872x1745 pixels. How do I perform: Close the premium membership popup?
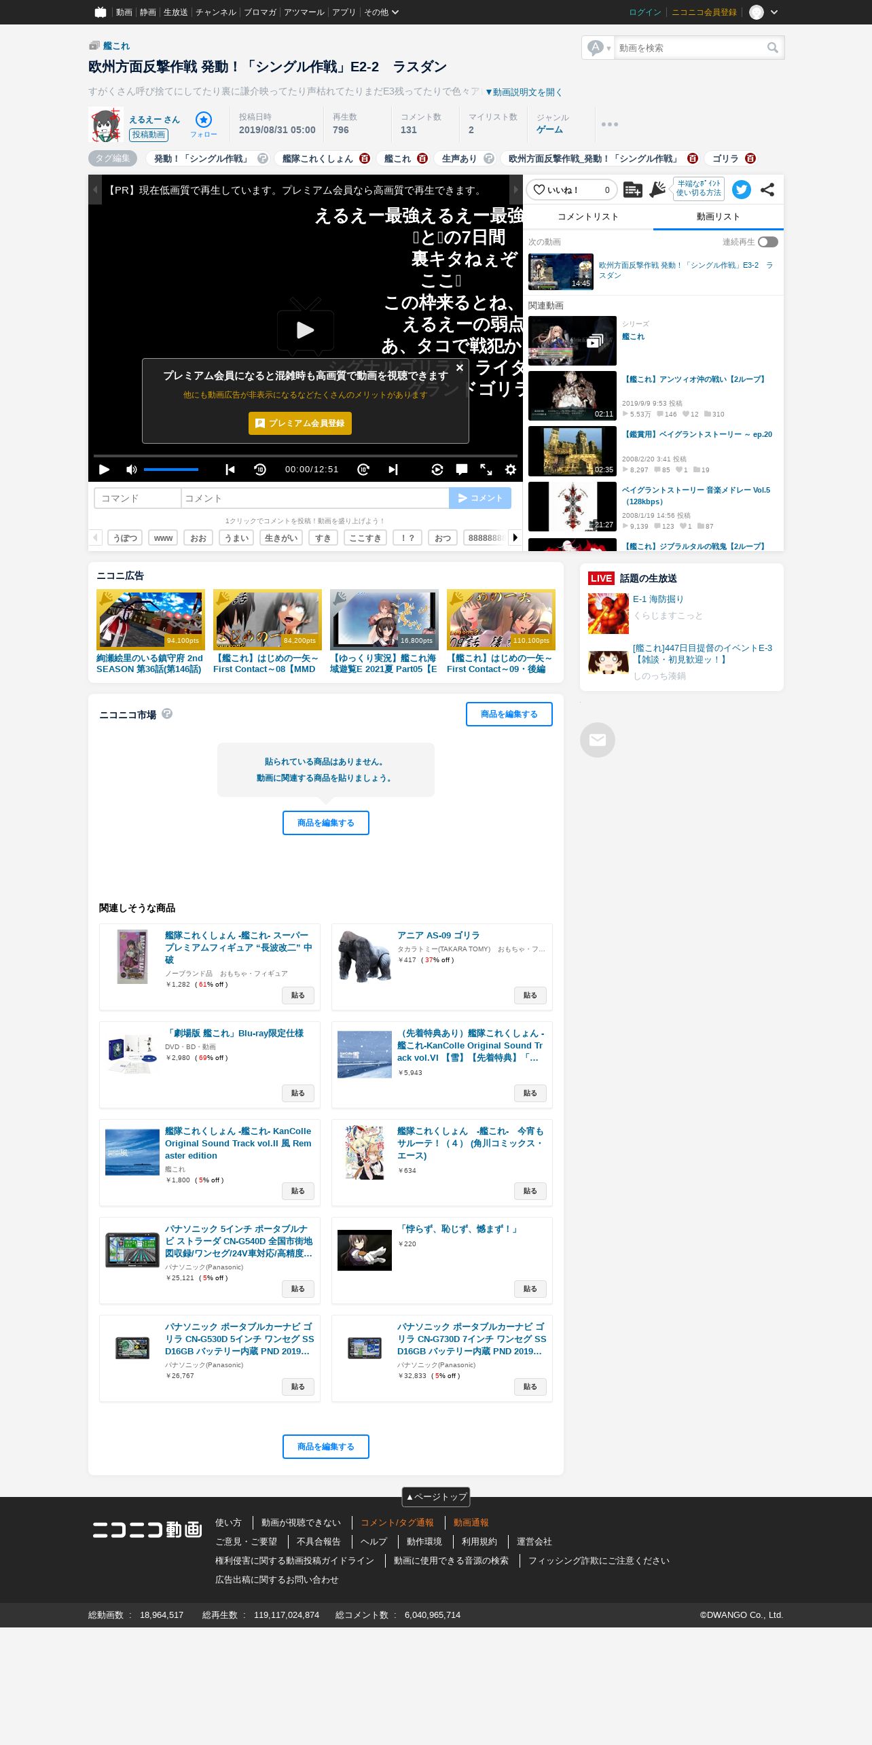pos(460,368)
